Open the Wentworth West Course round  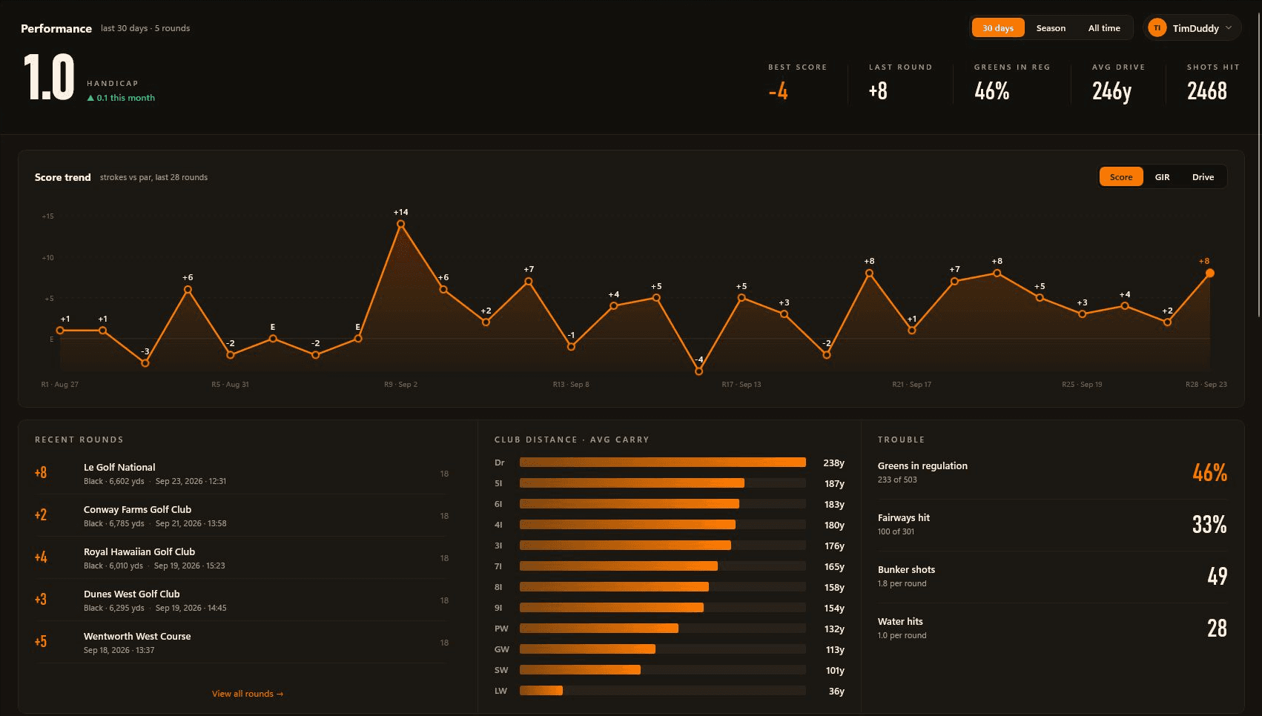tap(242, 643)
